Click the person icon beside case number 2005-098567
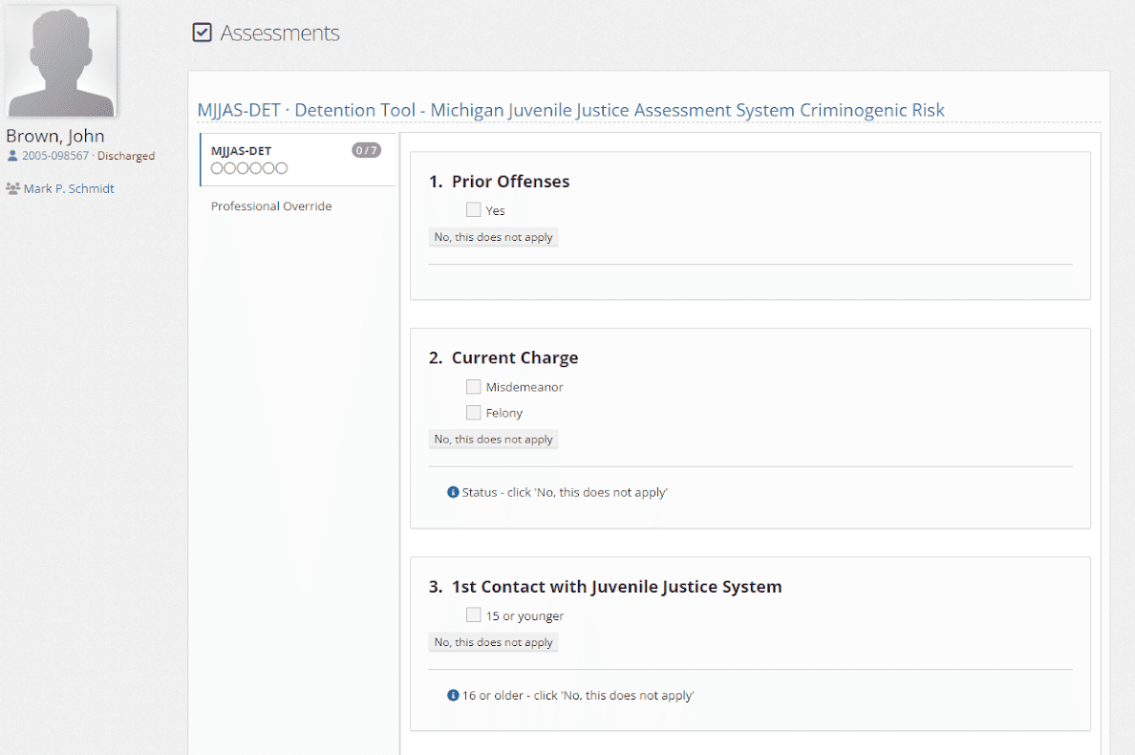Viewport: 1135px width, 755px height. [13, 157]
